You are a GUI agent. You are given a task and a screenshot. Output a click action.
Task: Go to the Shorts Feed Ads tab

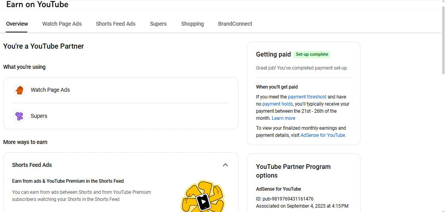(x=116, y=24)
